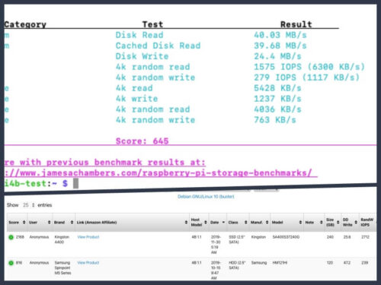Sort the table by Class column
The width and height of the screenshot is (381, 285).
click(238, 223)
